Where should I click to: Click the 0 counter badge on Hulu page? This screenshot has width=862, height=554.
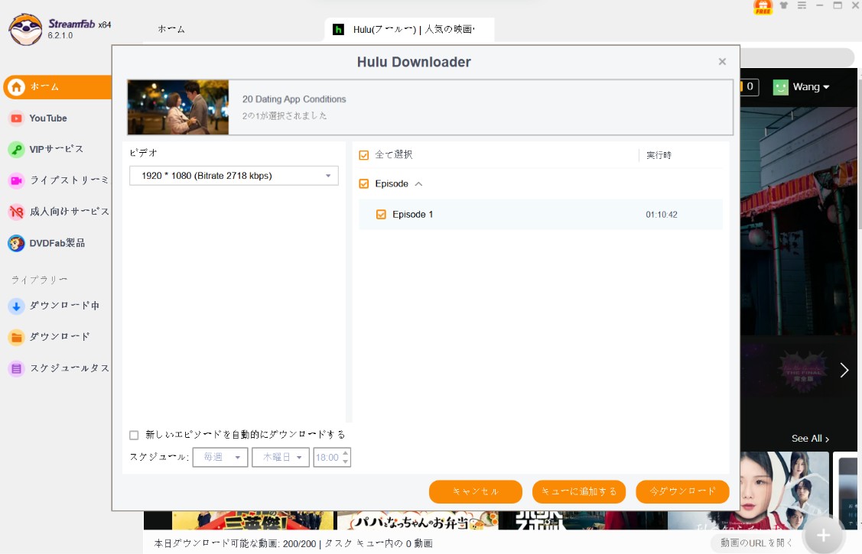click(749, 87)
